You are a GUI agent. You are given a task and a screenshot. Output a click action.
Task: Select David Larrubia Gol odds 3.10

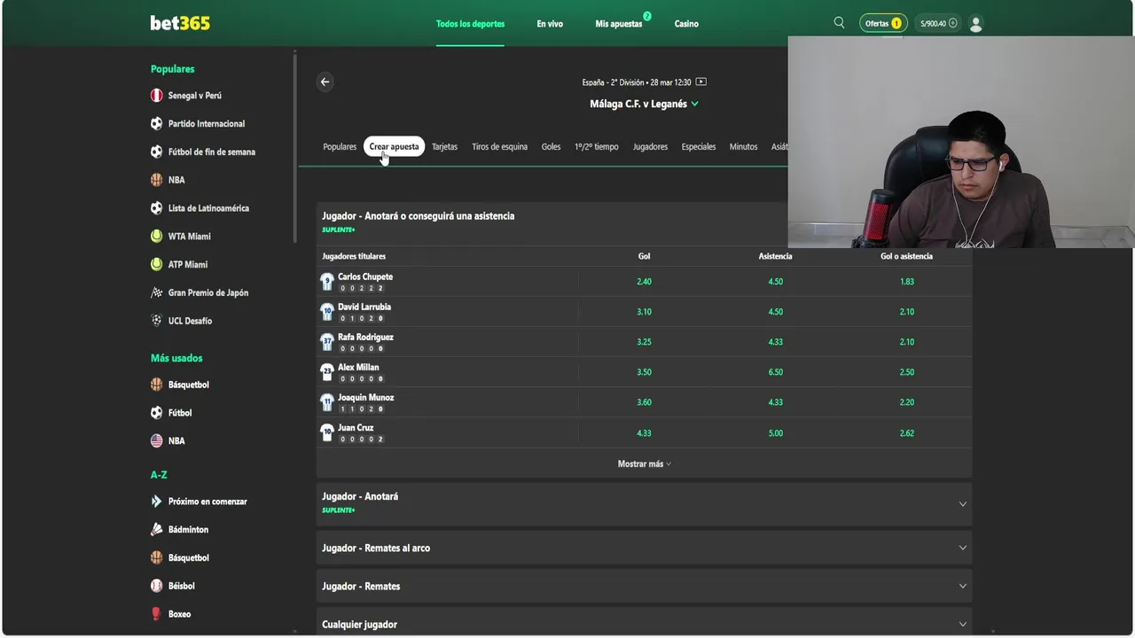(x=645, y=312)
